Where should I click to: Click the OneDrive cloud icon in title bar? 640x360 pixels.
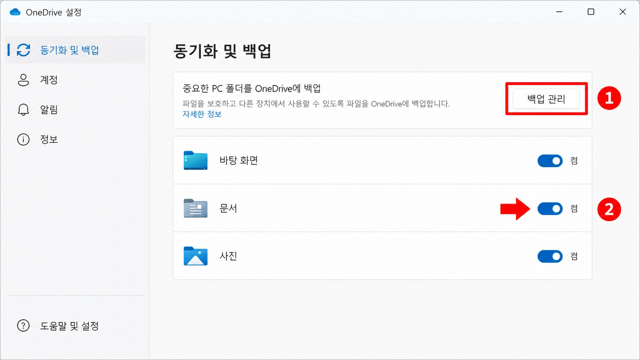pos(15,12)
